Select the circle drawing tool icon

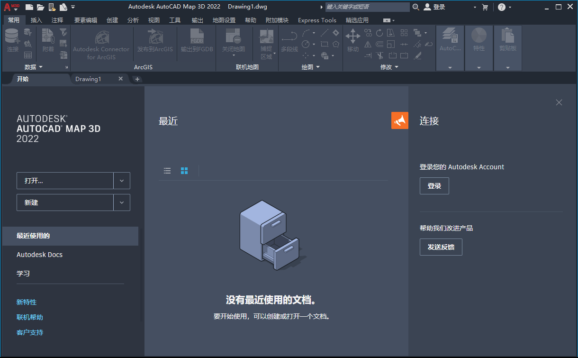click(306, 44)
